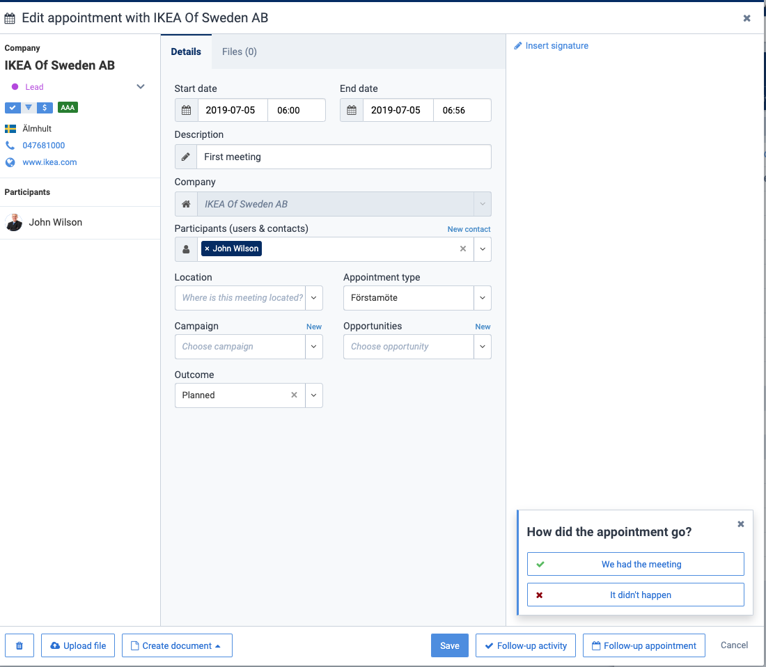The height and width of the screenshot is (667, 766).
Task: Click the Save button
Action: 449,645
